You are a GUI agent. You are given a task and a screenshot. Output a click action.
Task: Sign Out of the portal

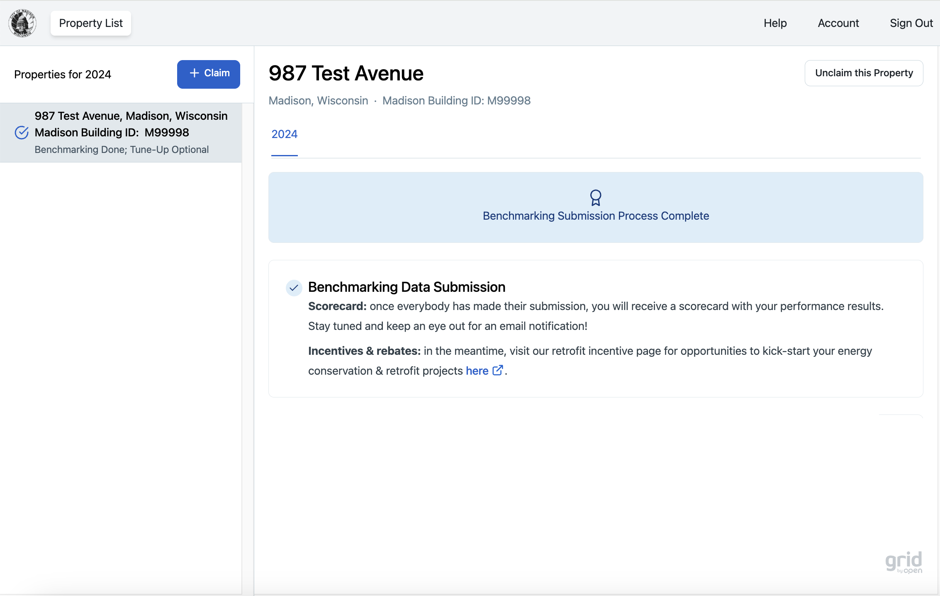click(911, 23)
